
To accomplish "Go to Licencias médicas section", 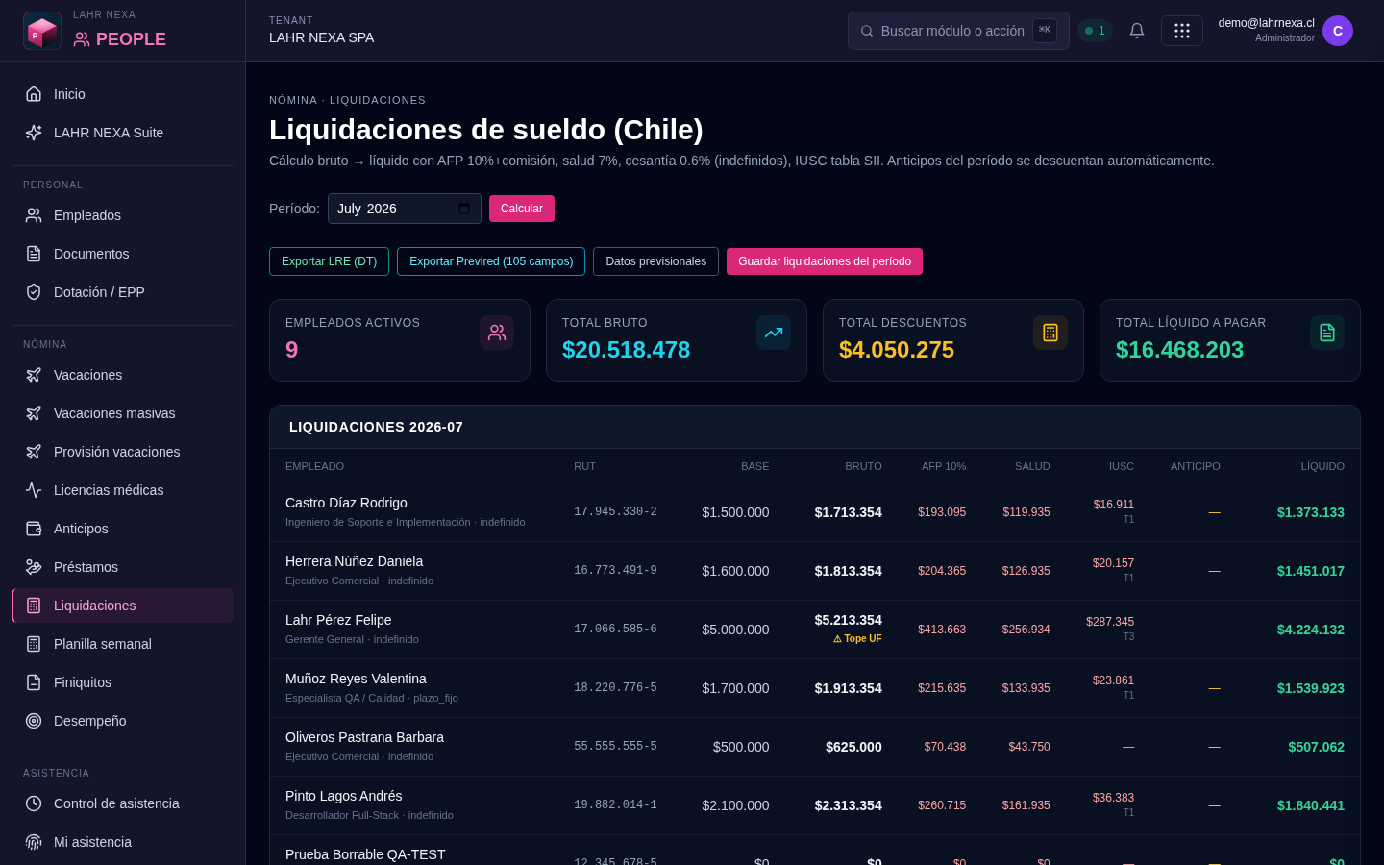I will point(123,490).
